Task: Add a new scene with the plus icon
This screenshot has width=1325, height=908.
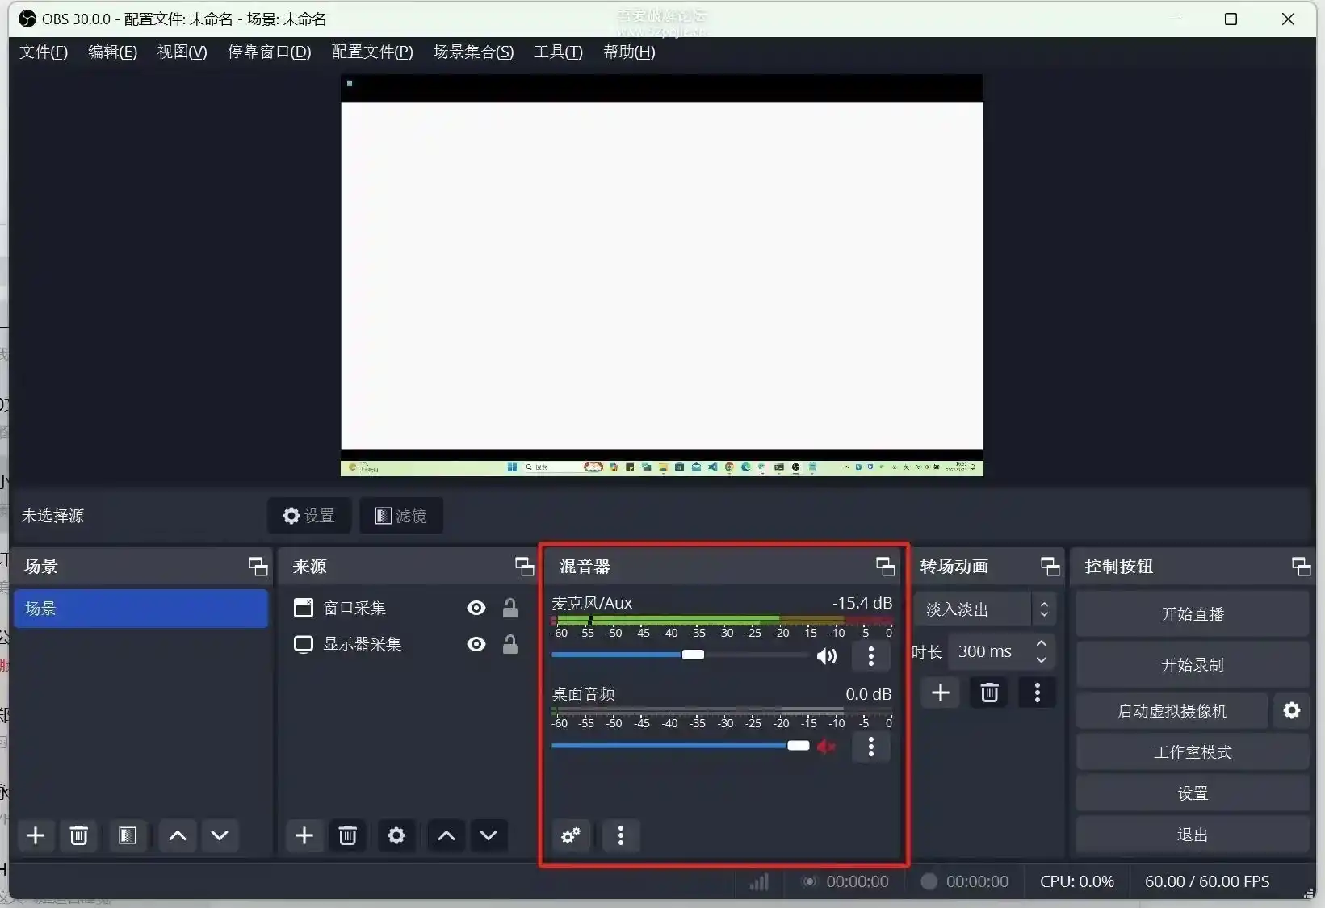Action: [35, 835]
